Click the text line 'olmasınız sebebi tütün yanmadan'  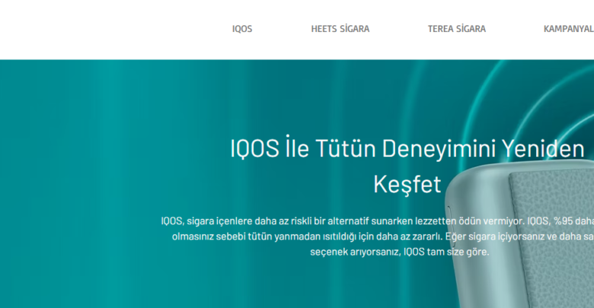[251, 237]
